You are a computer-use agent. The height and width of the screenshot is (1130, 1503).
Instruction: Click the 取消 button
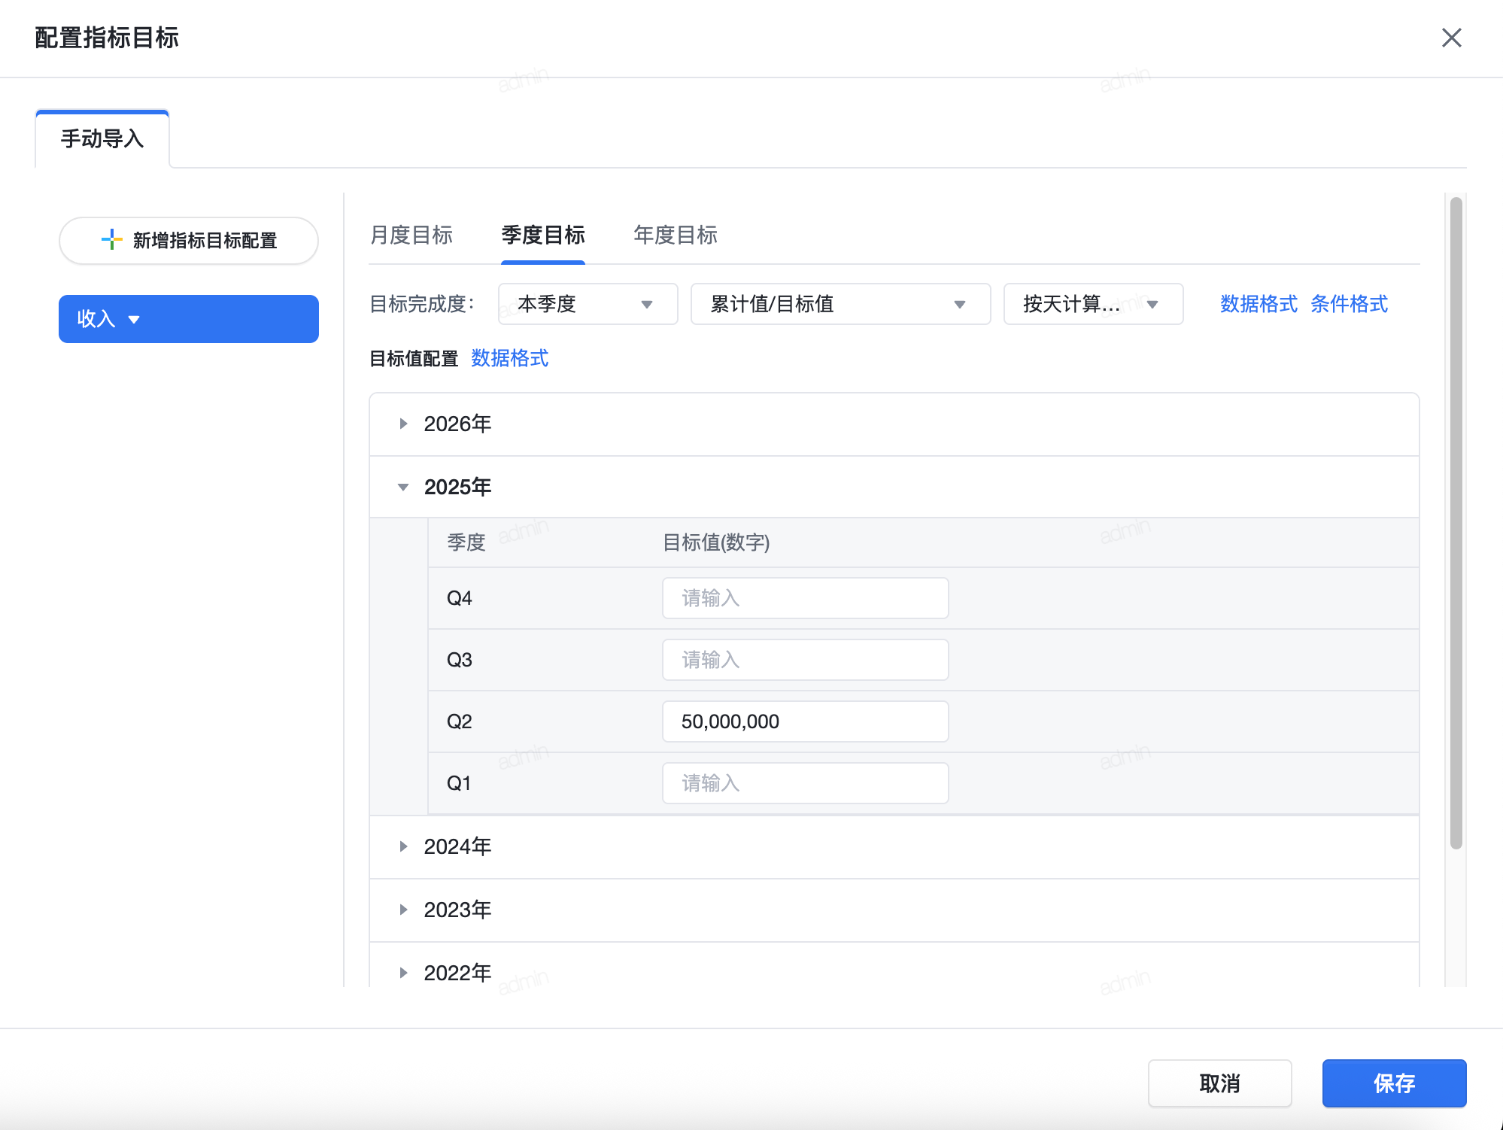pyautogui.click(x=1219, y=1083)
